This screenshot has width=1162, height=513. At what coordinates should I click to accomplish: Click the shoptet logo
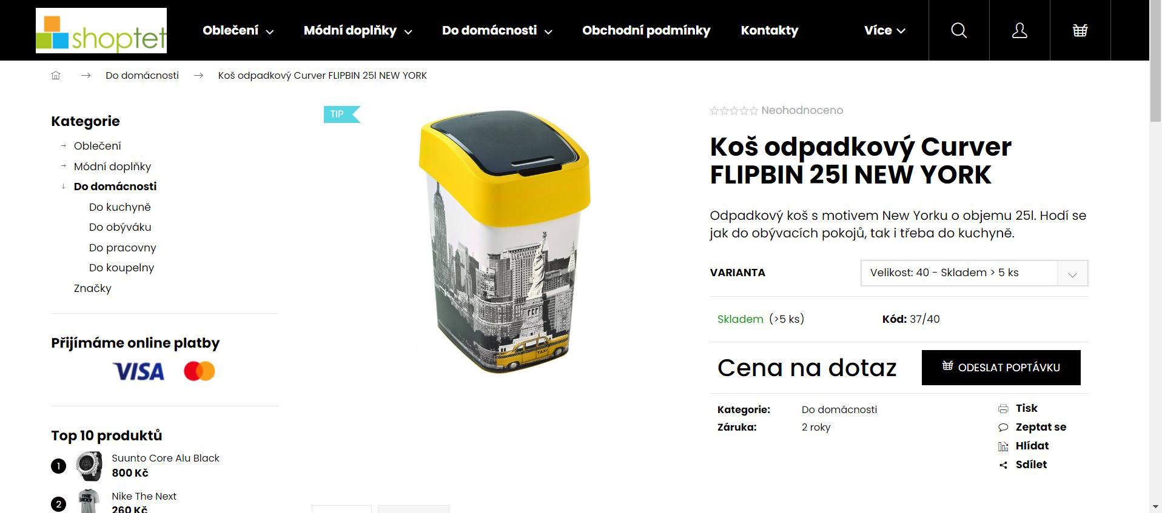(101, 30)
